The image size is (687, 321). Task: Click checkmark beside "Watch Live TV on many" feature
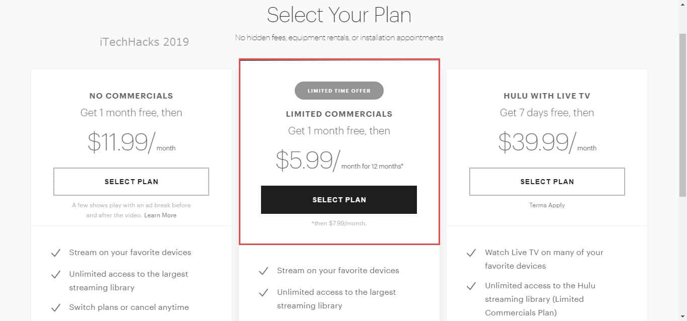pos(471,253)
